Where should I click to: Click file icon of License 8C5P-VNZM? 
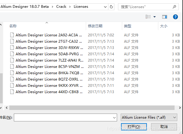point(12,66)
